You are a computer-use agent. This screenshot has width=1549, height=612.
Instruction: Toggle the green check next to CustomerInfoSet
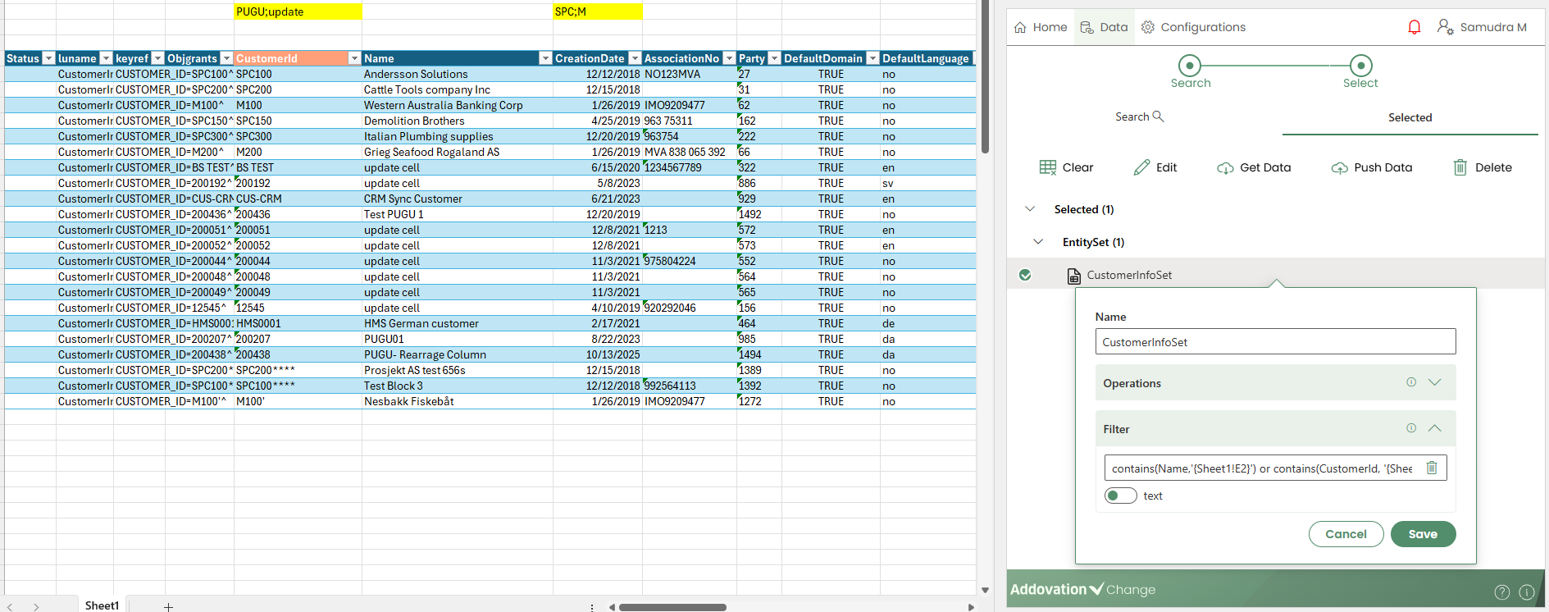(x=1025, y=275)
